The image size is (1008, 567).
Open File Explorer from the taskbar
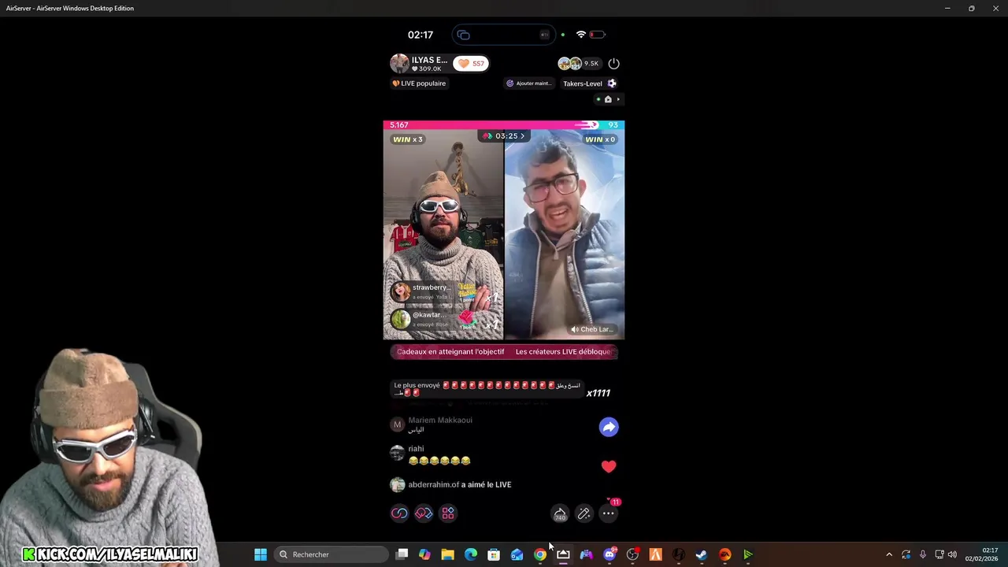(447, 554)
